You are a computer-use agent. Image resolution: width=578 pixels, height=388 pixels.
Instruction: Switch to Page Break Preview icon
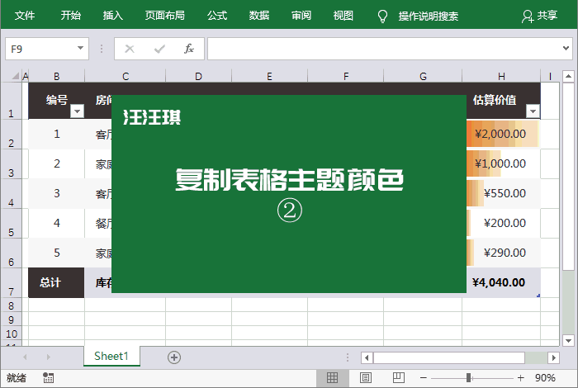click(396, 377)
